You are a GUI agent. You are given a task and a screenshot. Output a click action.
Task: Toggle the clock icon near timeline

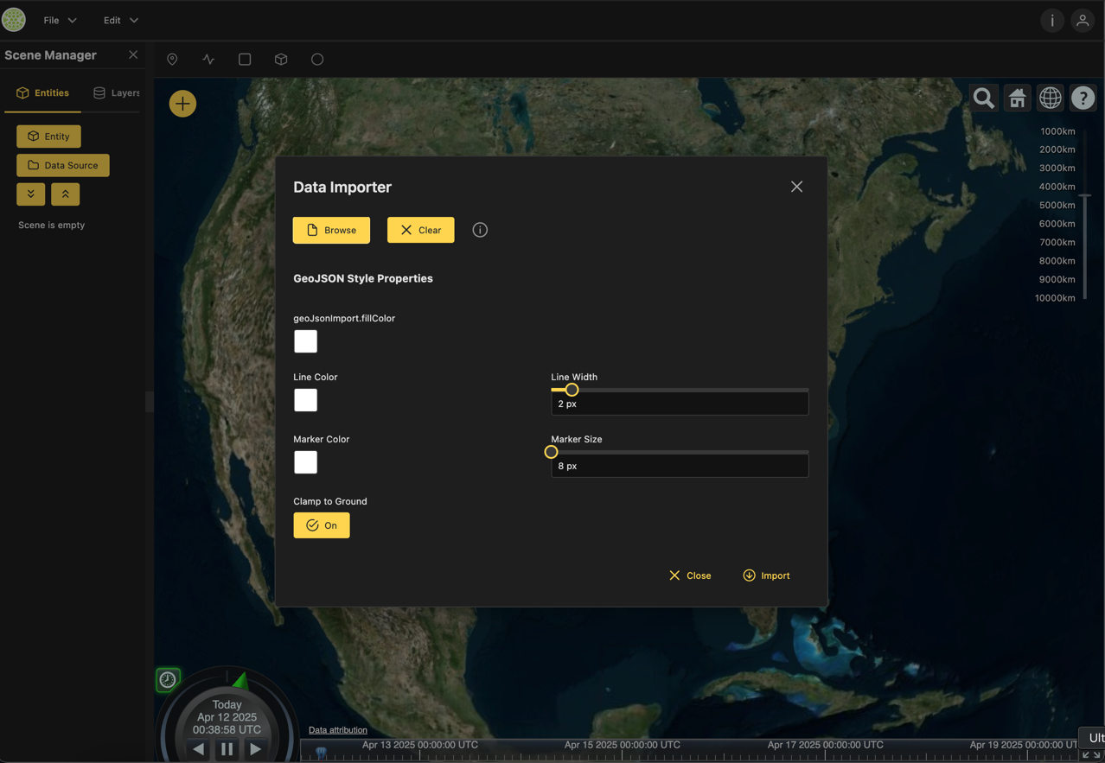click(168, 680)
